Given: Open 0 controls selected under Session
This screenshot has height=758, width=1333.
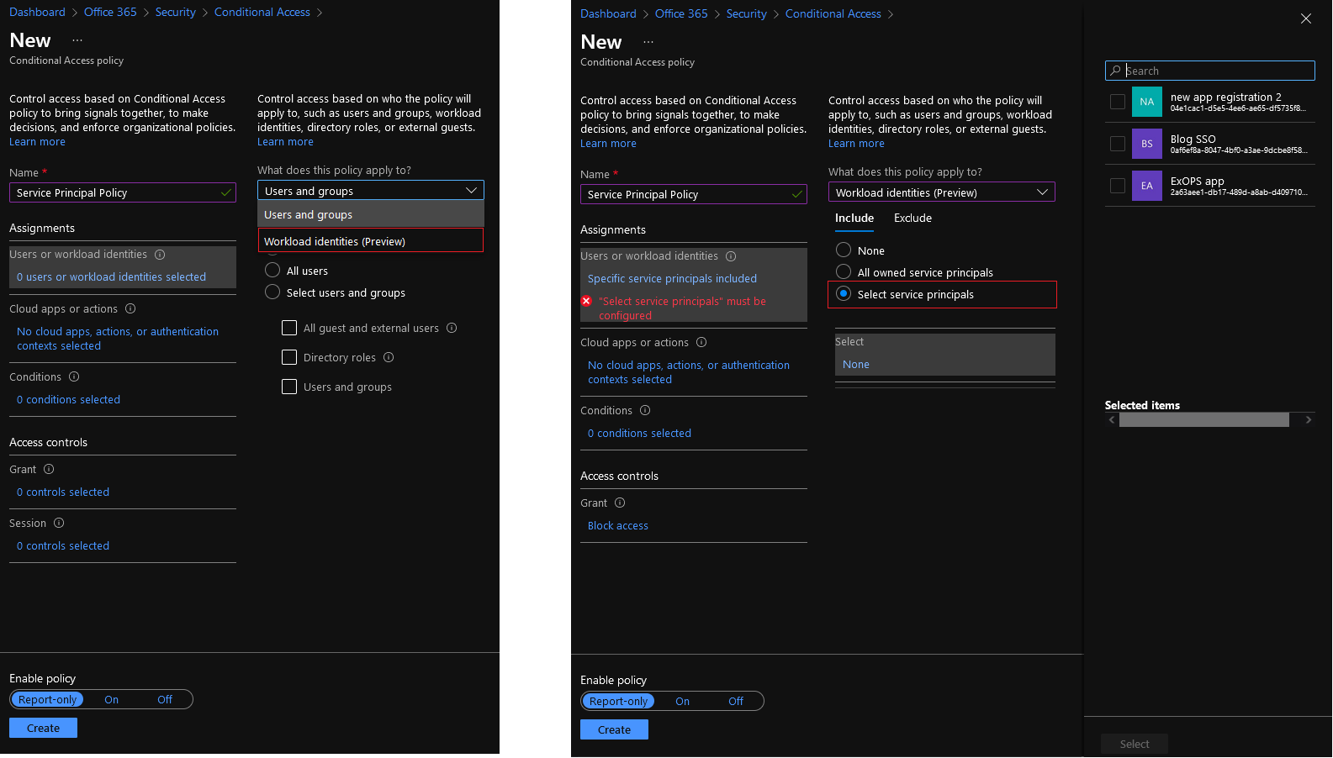Looking at the screenshot, I should [63, 546].
